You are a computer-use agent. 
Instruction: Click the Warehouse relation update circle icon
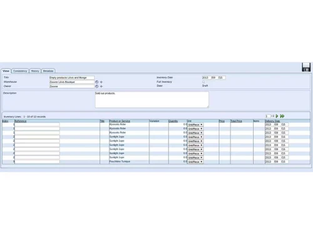[x=97, y=82]
